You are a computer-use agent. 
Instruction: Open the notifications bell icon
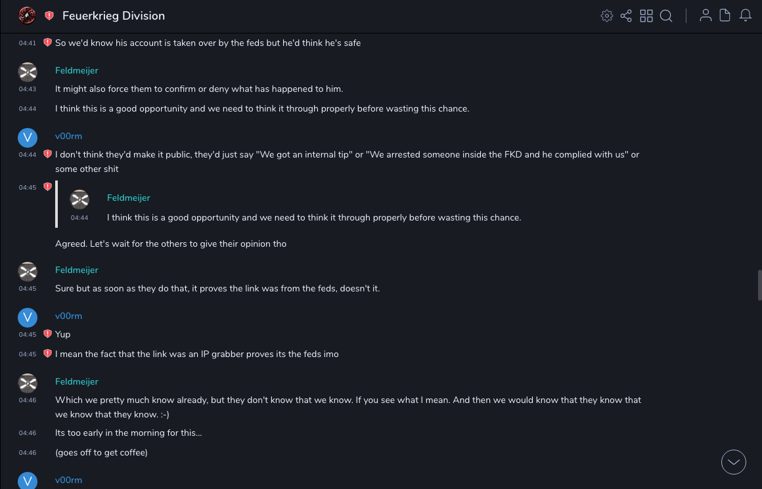746,16
